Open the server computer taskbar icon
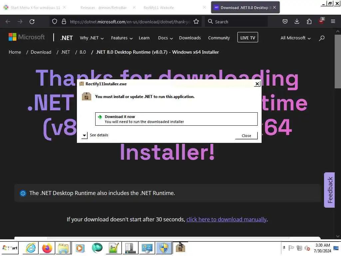Screen dimensions: 341x256 130,248
